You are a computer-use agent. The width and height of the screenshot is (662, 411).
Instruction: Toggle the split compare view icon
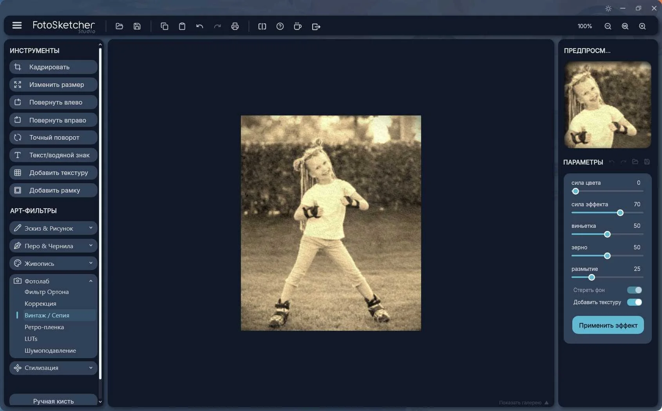[x=262, y=26]
